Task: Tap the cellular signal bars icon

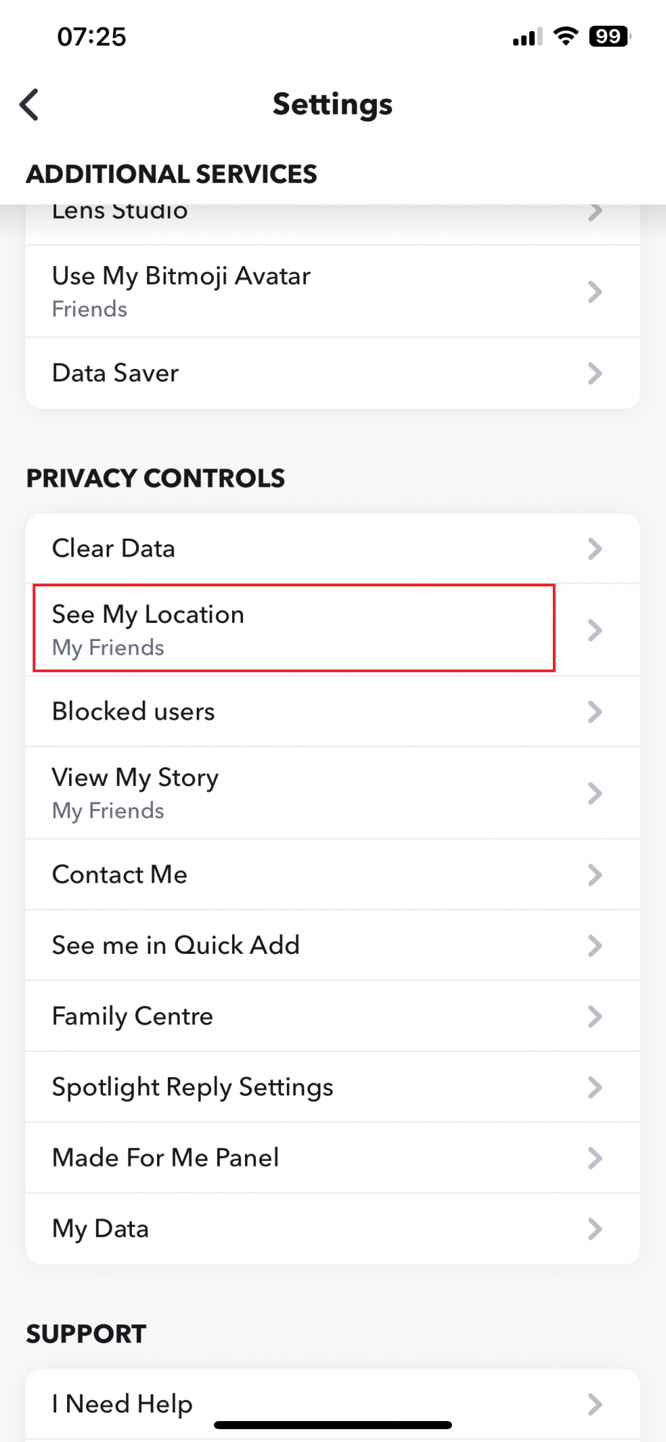Action: point(528,37)
